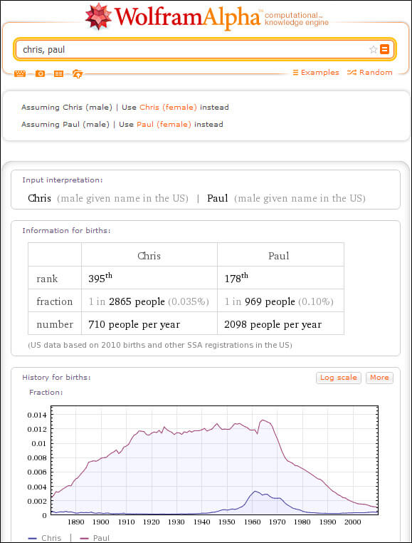Image resolution: width=412 pixels, height=543 pixels.
Task: Use Paul (female) instead
Action: pos(164,124)
